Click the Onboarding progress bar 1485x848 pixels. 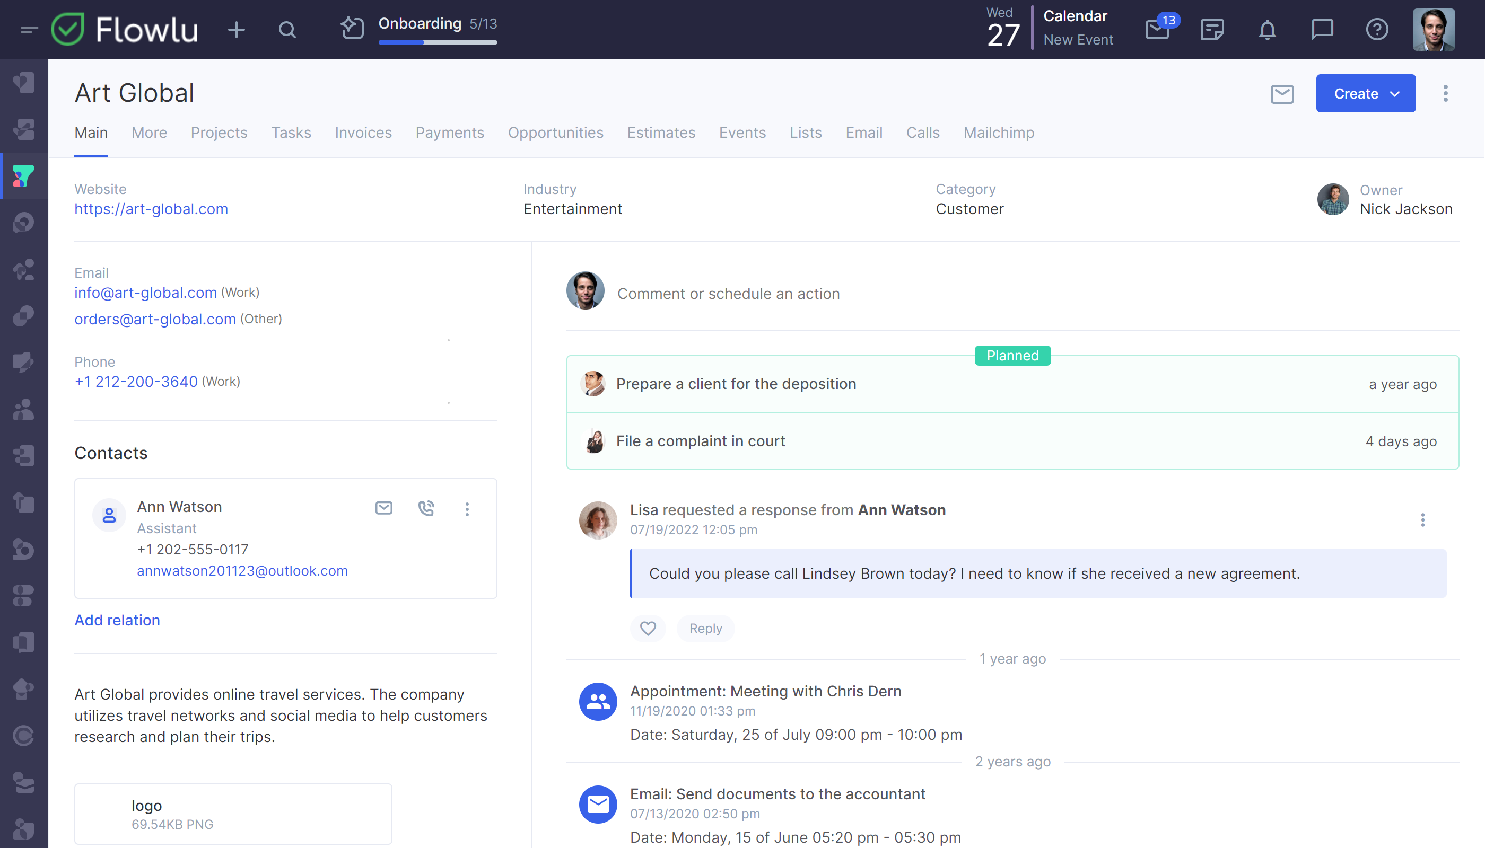coord(437,42)
